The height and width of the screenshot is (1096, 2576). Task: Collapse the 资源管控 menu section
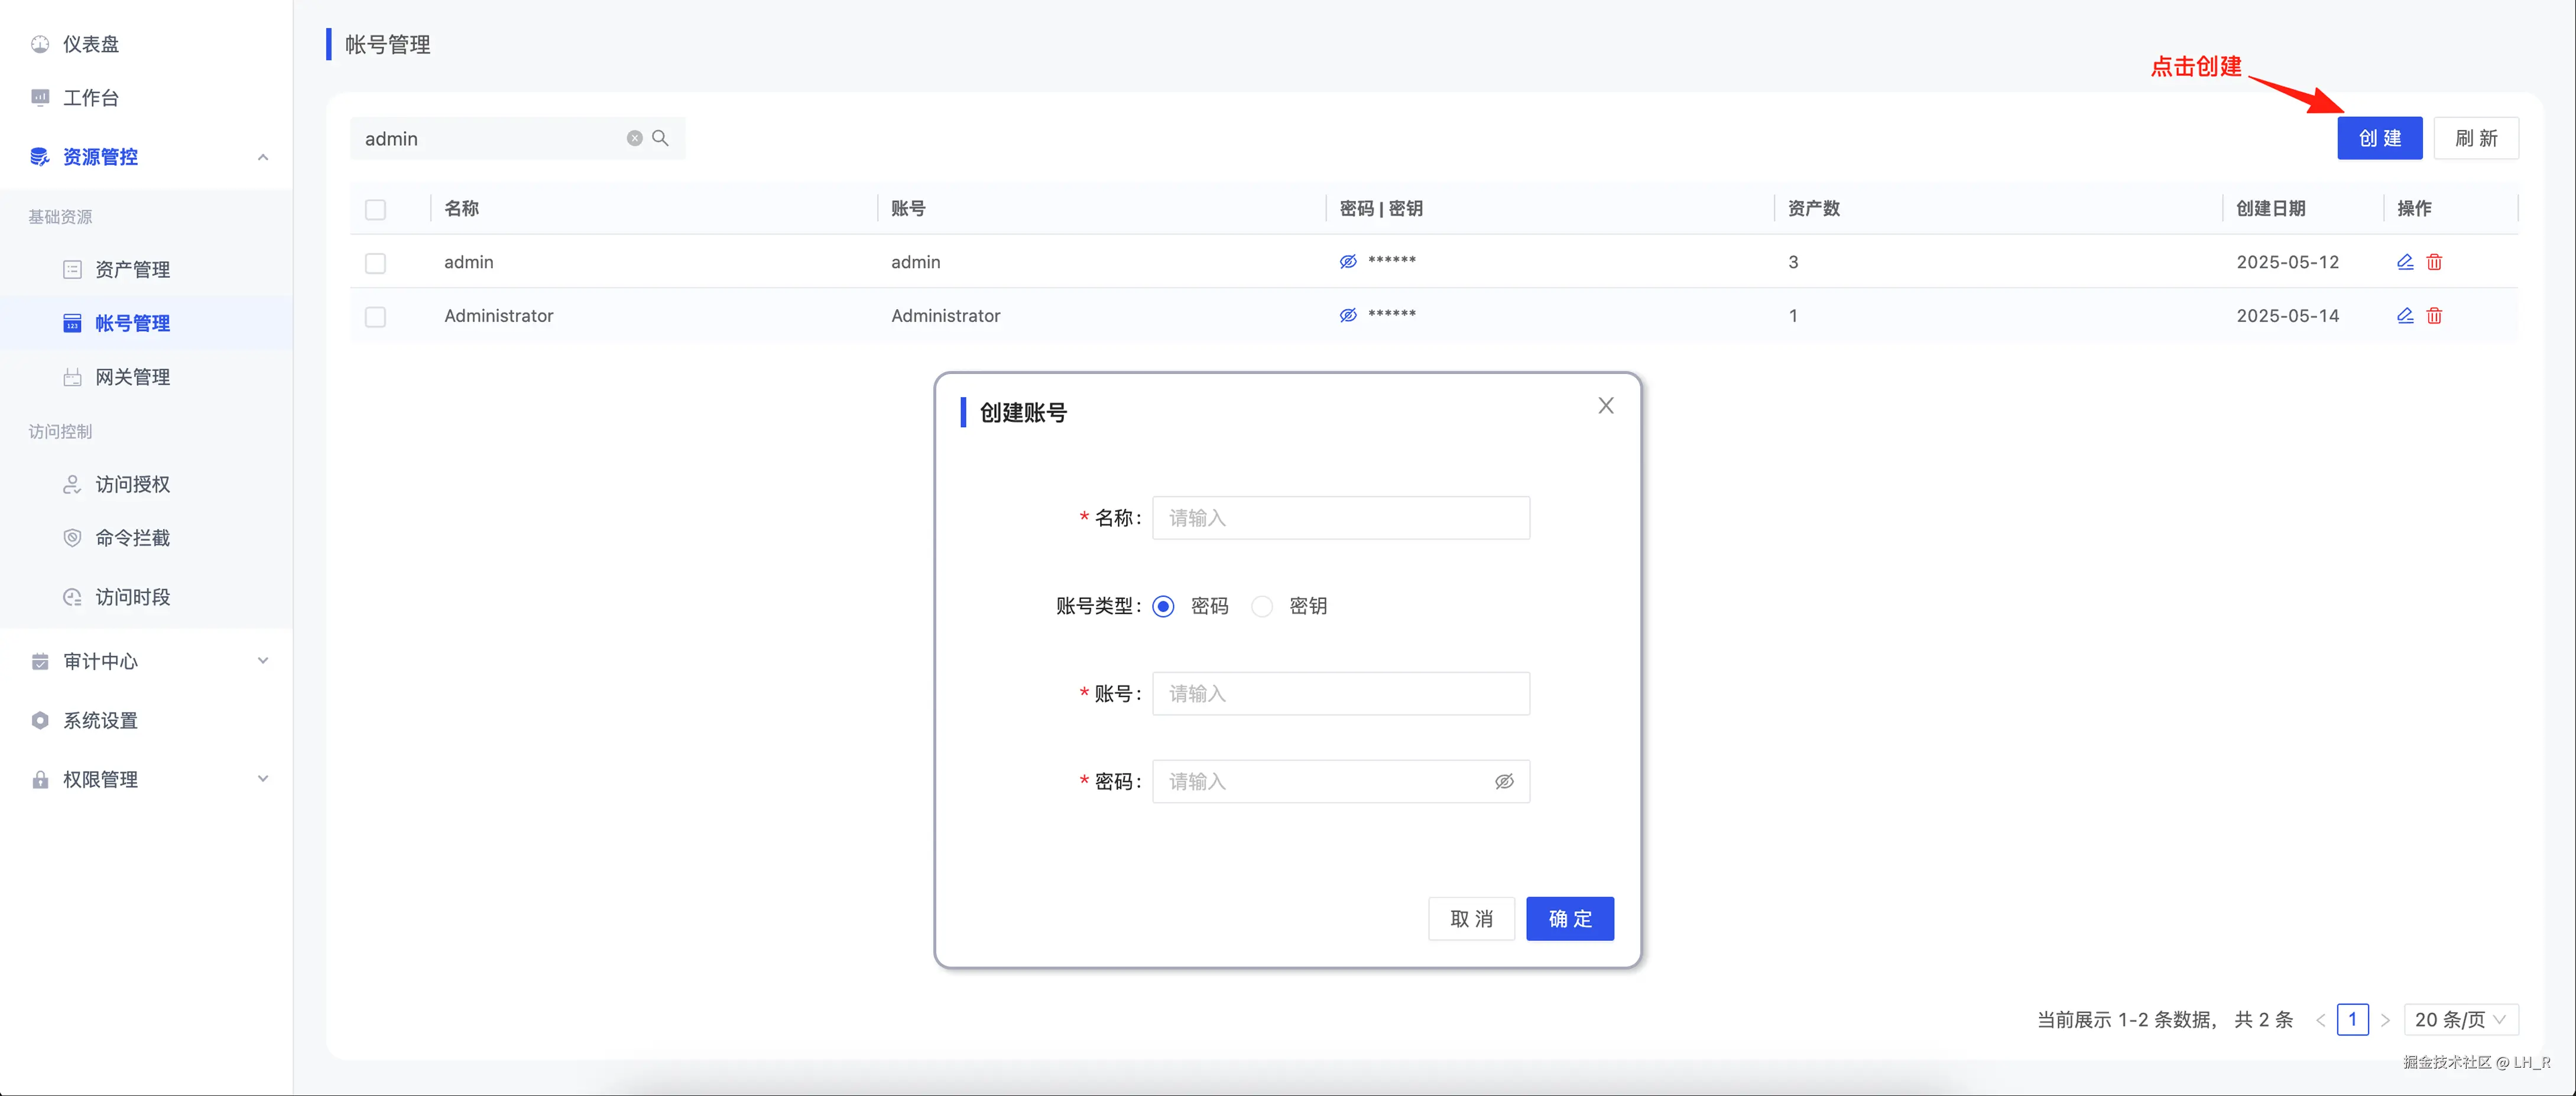click(x=263, y=157)
